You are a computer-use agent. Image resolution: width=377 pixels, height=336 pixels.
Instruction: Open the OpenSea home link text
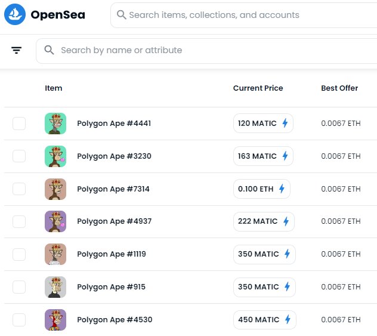pyautogui.click(x=58, y=15)
